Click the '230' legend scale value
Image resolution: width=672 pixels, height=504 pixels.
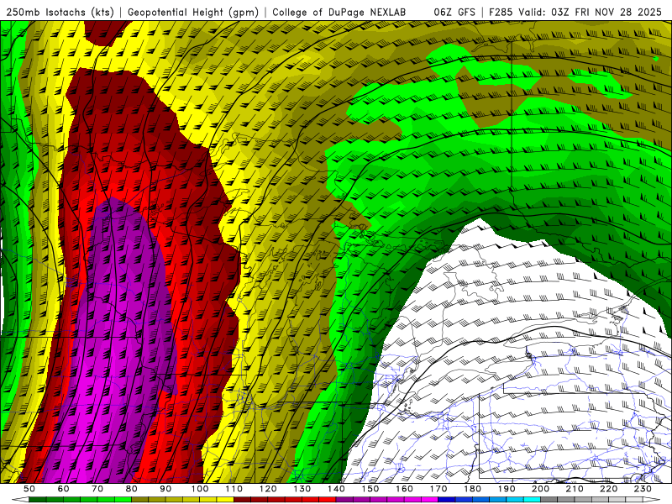click(643, 489)
